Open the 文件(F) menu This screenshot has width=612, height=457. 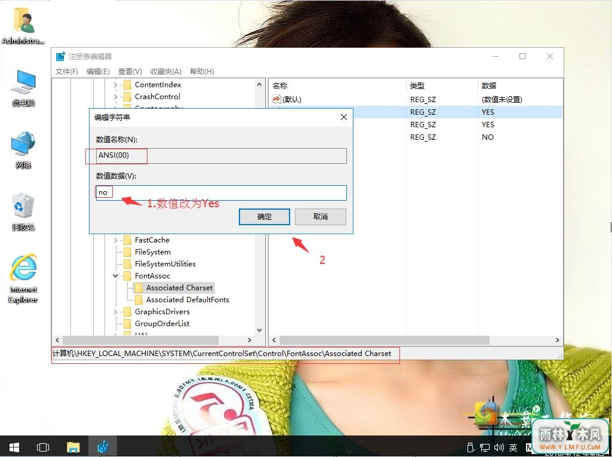67,72
